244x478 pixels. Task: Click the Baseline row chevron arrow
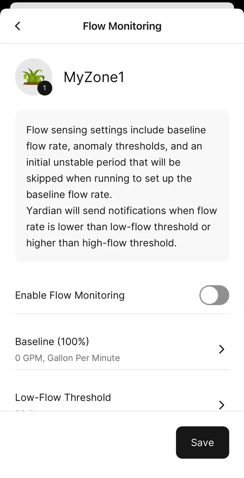(x=222, y=349)
